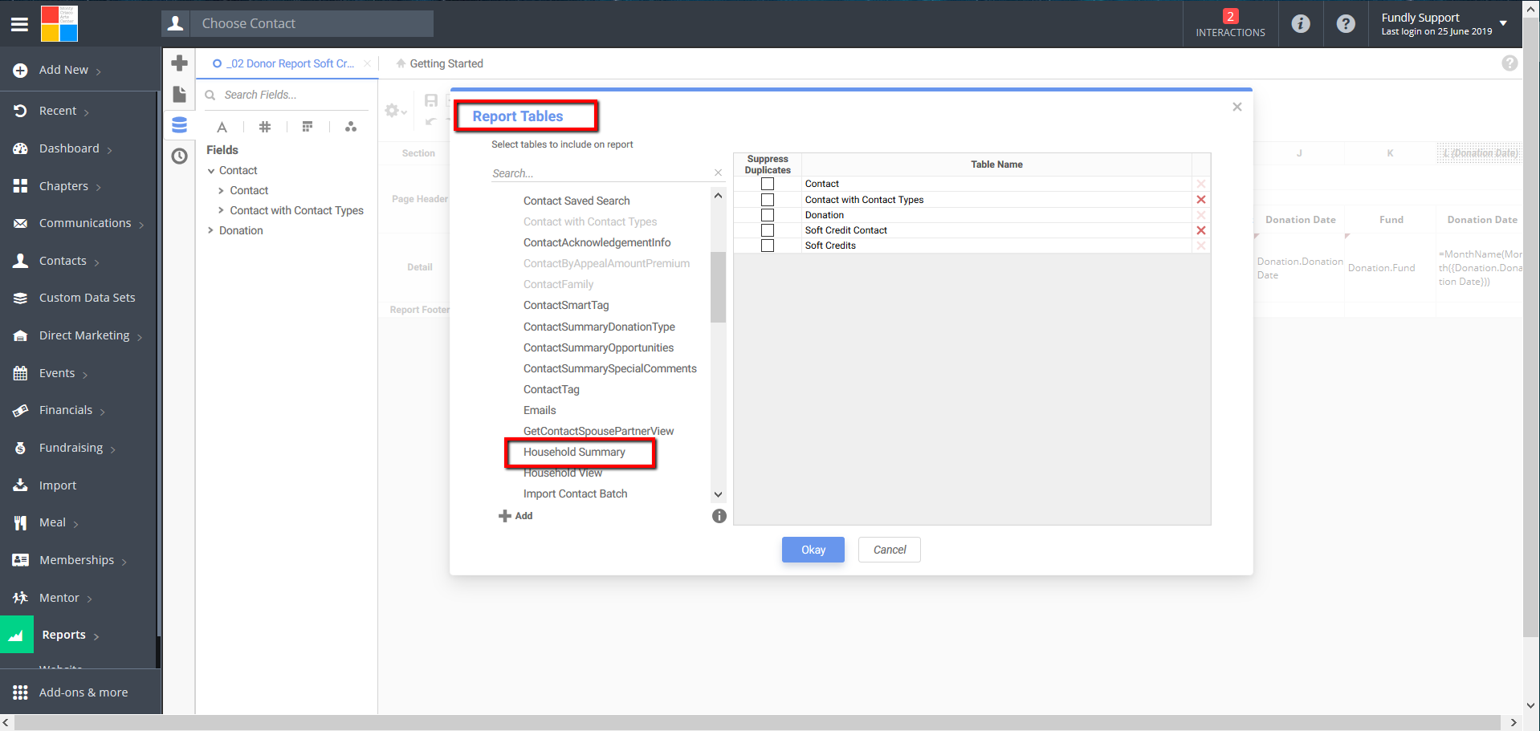
Task: Open the Events menu
Action: tap(57, 373)
